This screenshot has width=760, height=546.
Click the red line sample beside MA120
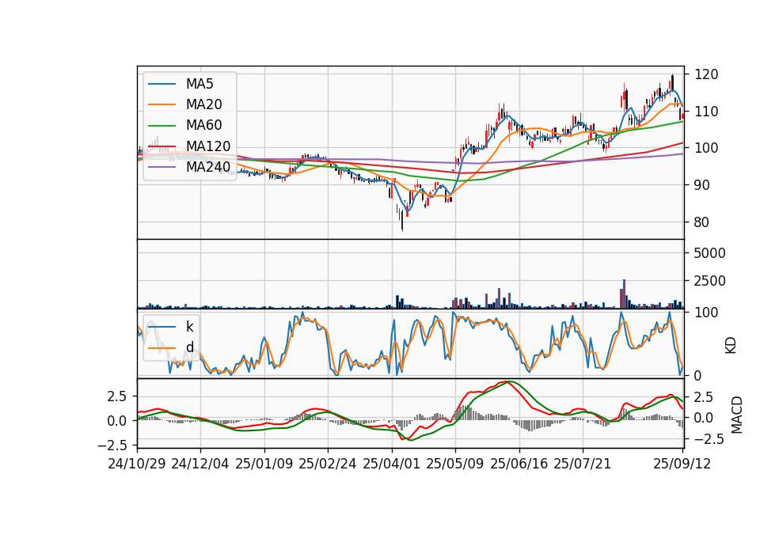point(161,146)
